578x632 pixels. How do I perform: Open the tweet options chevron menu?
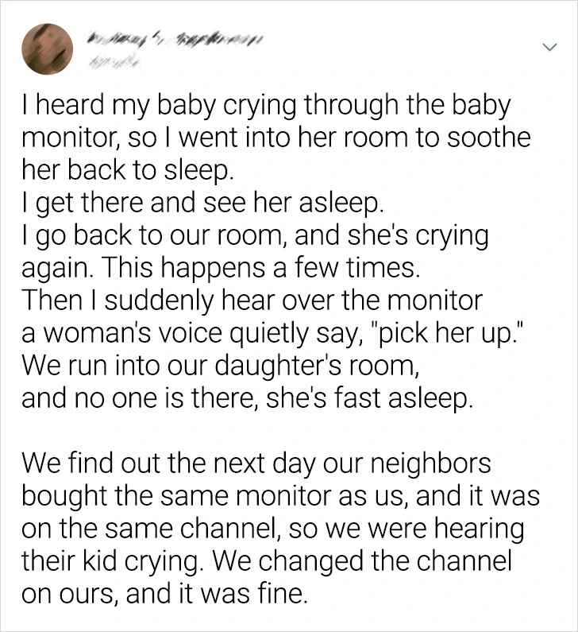tap(548, 48)
